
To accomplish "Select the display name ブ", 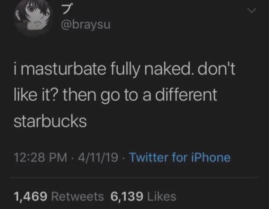I will [66, 9].
